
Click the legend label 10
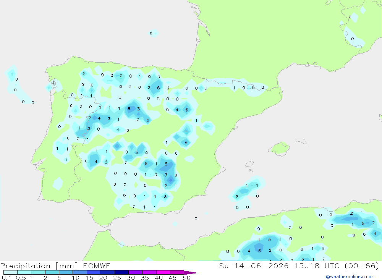pyautogui.click(x=76, y=278)
